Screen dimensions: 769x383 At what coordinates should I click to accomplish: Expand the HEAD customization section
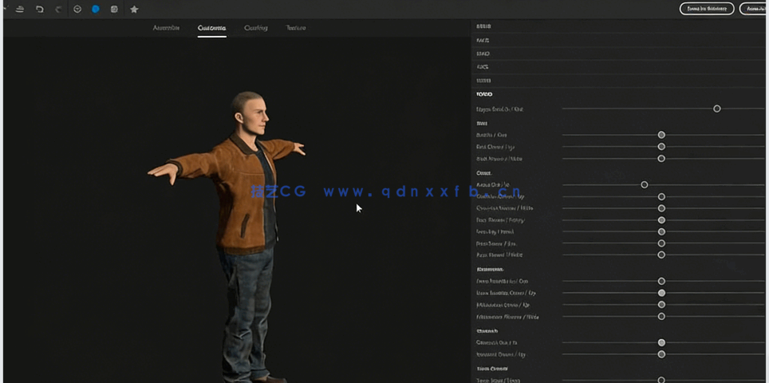tap(483, 53)
